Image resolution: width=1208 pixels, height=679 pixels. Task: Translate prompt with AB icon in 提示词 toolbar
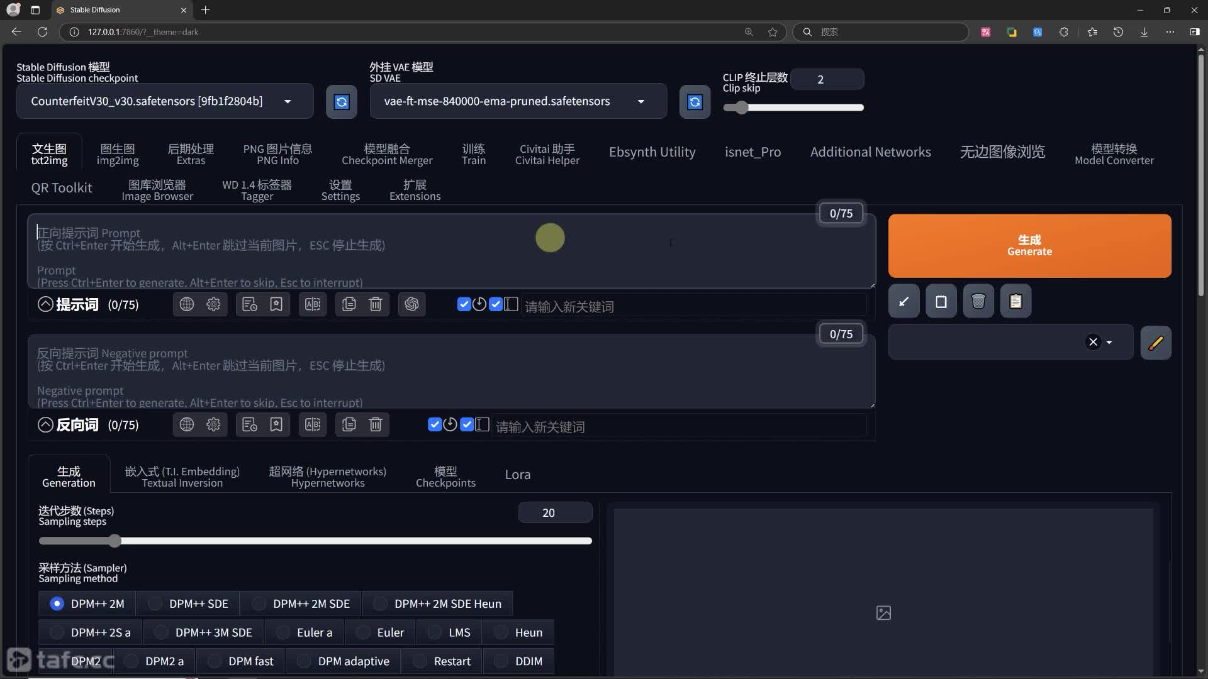point(313,304)
